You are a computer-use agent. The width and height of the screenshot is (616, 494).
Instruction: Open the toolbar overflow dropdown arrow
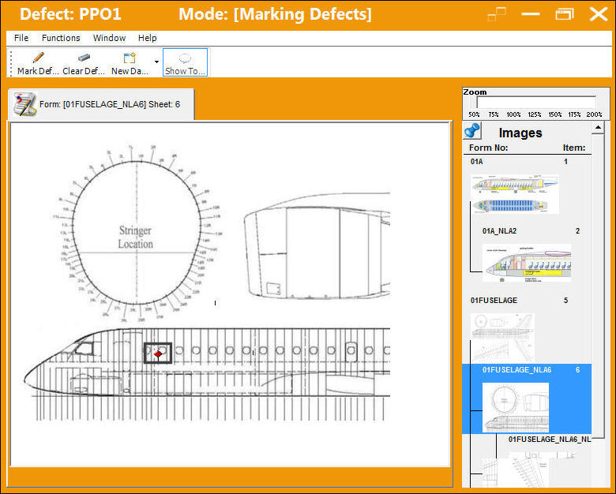tap(156, 62)
